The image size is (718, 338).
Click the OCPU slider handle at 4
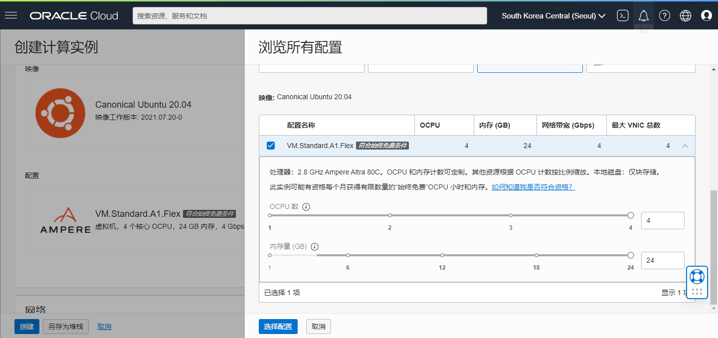pos(631,215)
